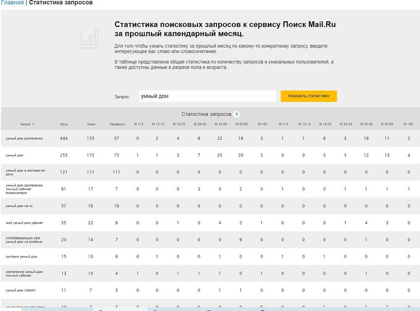Click the hits value 444
The image size is (420, 311).
pos(64,138)
